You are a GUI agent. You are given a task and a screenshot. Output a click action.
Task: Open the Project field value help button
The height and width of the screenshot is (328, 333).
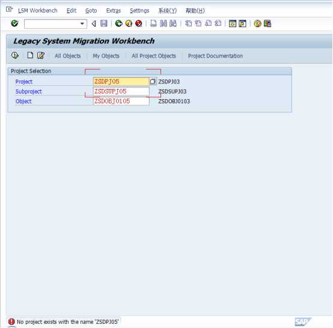(x=153, y=81)
